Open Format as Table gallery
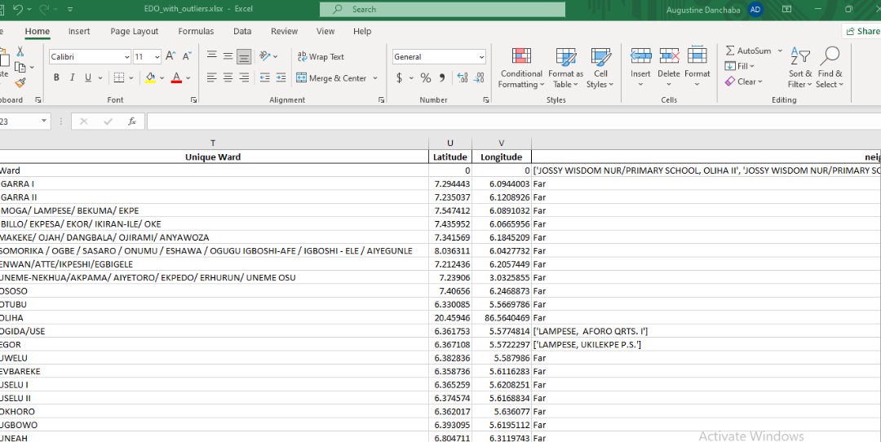Viewport: 881px width, 442px height. [x=566, y=68]
